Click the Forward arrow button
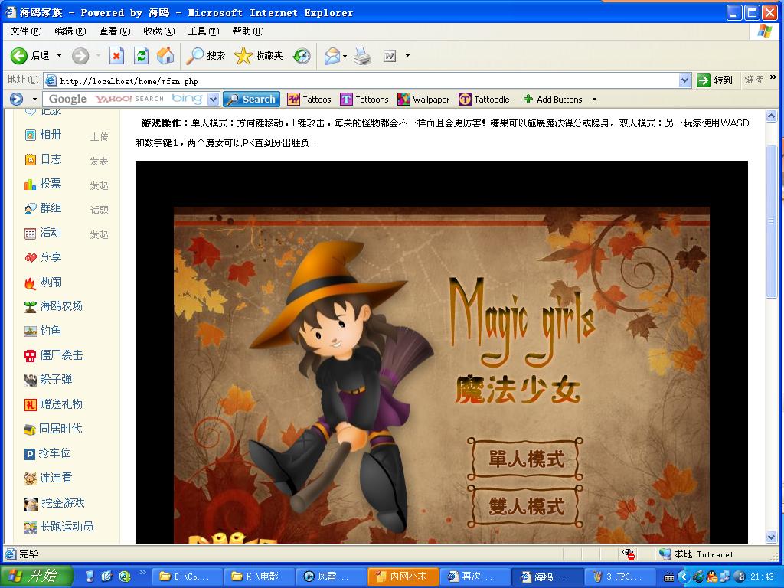 80,55
